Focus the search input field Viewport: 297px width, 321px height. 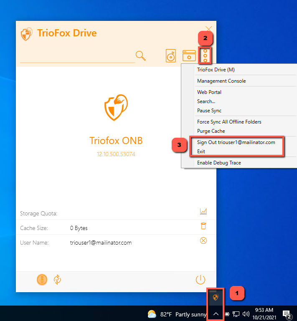click(77, 56)
